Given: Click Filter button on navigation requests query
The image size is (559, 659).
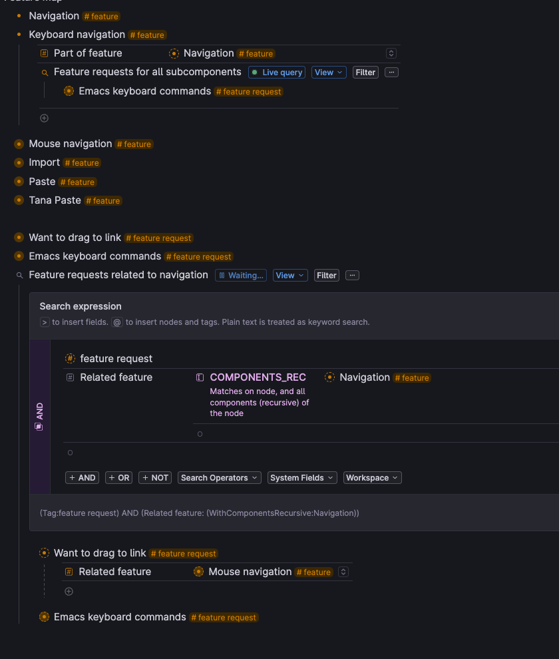Looking at the screenshot, I should 327,276.
